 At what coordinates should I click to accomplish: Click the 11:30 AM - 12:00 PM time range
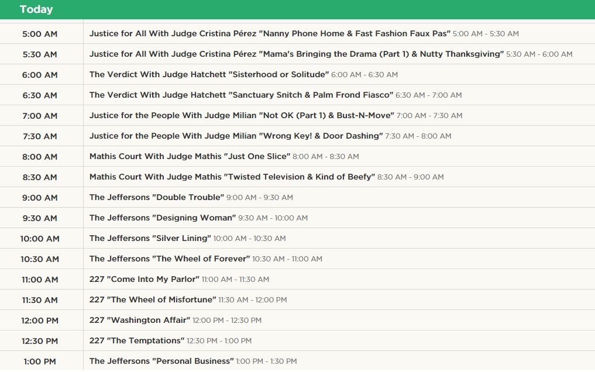[253, 300]
